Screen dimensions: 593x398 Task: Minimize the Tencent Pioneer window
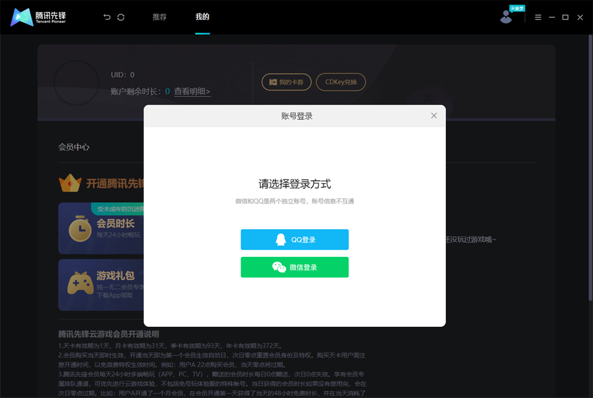pos(551,17)
